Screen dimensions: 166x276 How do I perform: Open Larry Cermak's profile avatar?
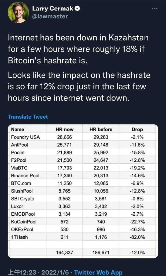pos(18,12)
